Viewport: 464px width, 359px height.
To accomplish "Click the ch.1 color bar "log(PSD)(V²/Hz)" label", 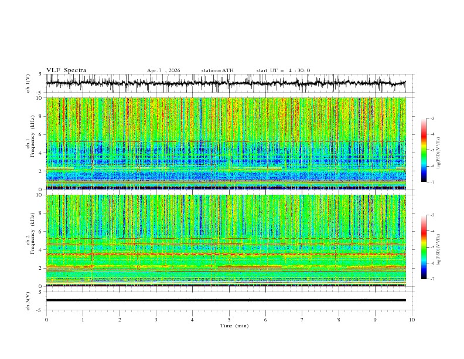I will pos(439,153).
